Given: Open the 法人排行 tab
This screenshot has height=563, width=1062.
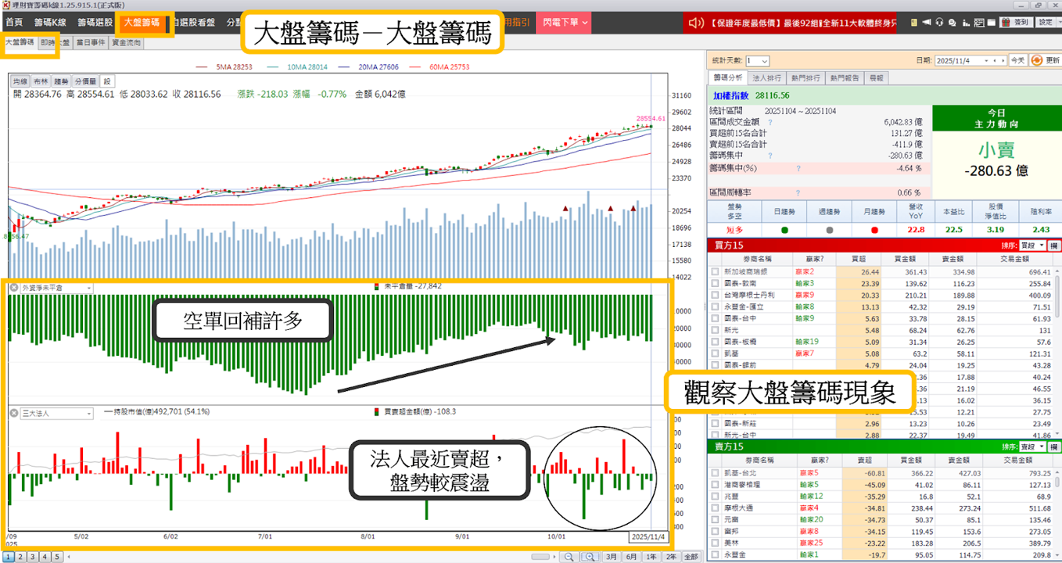Looking at the screenshot, I should (766, 78).
